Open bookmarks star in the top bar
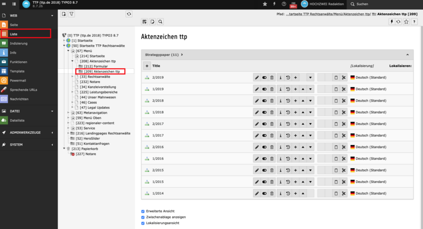Image resolution: width=423 pixels, height=229 pixels. [x=406, y=22]
